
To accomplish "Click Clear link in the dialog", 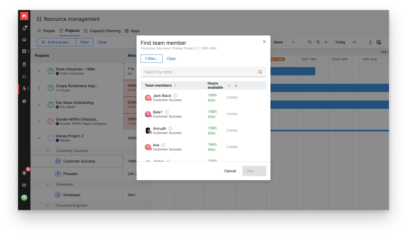I will coord(171,59).
